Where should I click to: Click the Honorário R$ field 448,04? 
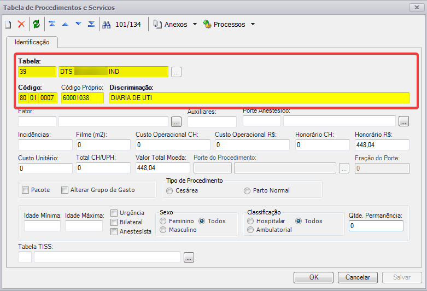click(x=382, y=145)
